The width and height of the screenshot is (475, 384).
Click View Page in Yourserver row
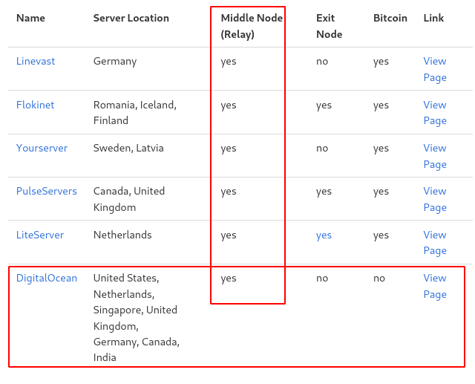434,156
